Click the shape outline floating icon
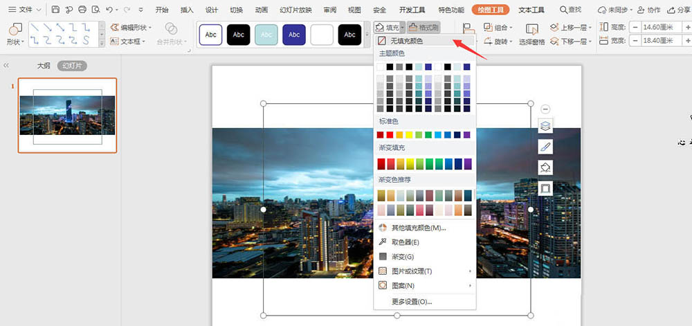This screenshot has height=326, width=692. [x=545, y=188]
